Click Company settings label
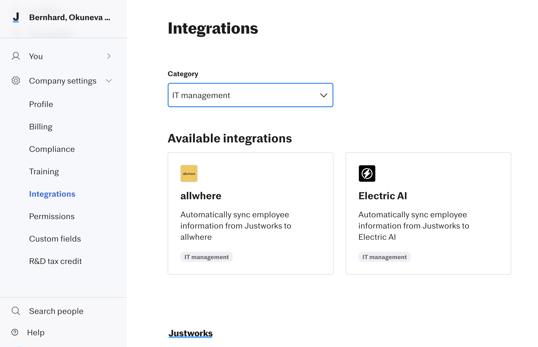This screenshot has height=347, width=538. (x=63, y=81)
